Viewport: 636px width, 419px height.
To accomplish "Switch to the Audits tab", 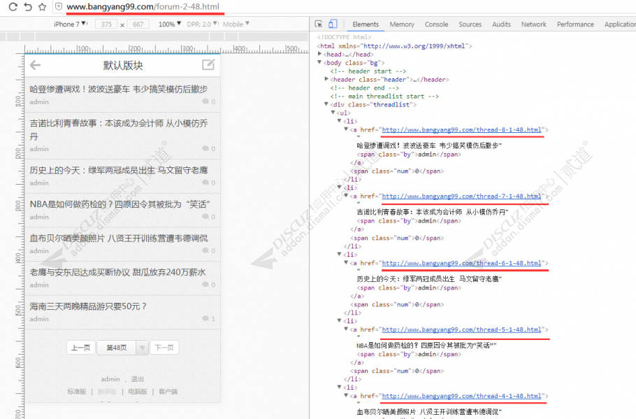I will point(501,24).
